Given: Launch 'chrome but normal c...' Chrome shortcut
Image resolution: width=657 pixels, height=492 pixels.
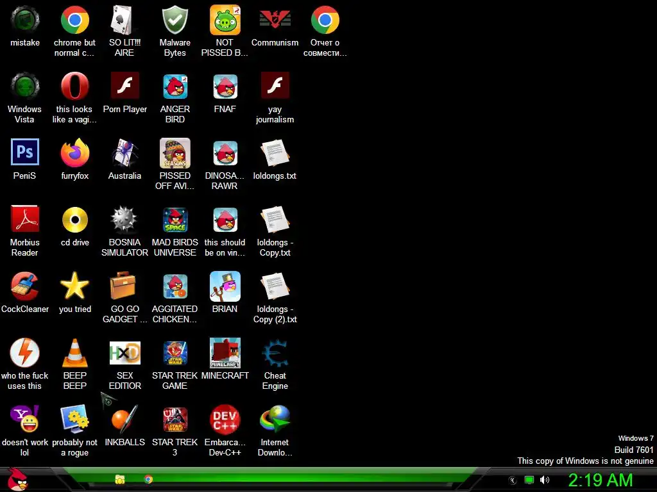Looking at the screenshot, I should pyautogui.click(x=74, y=20).
